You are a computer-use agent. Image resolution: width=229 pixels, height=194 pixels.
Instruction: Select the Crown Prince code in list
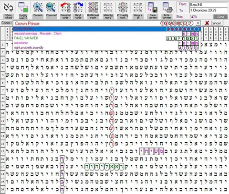[x=107, y=29]
